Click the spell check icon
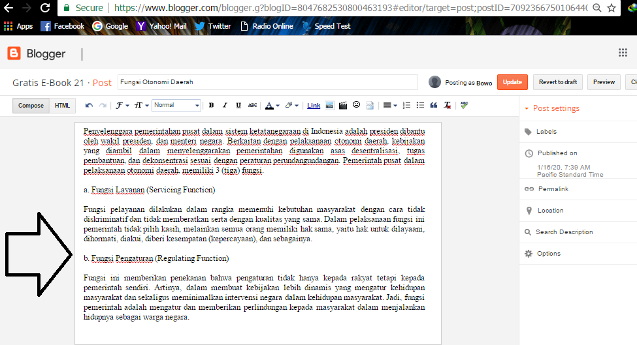The image size is (637, 345). pyautogui.click(x=464, y=105)
